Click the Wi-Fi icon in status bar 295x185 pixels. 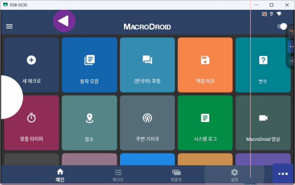[279, 14]
